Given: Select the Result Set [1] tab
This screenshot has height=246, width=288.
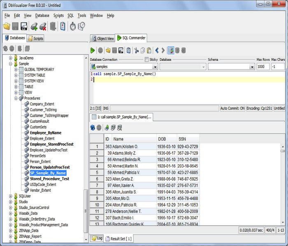Looking at the screenshot, I should click(118, 239).
